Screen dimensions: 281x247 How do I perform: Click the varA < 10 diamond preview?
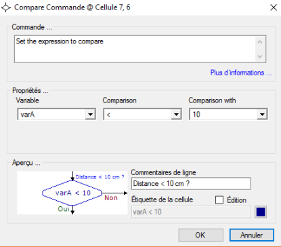point(72,193)
